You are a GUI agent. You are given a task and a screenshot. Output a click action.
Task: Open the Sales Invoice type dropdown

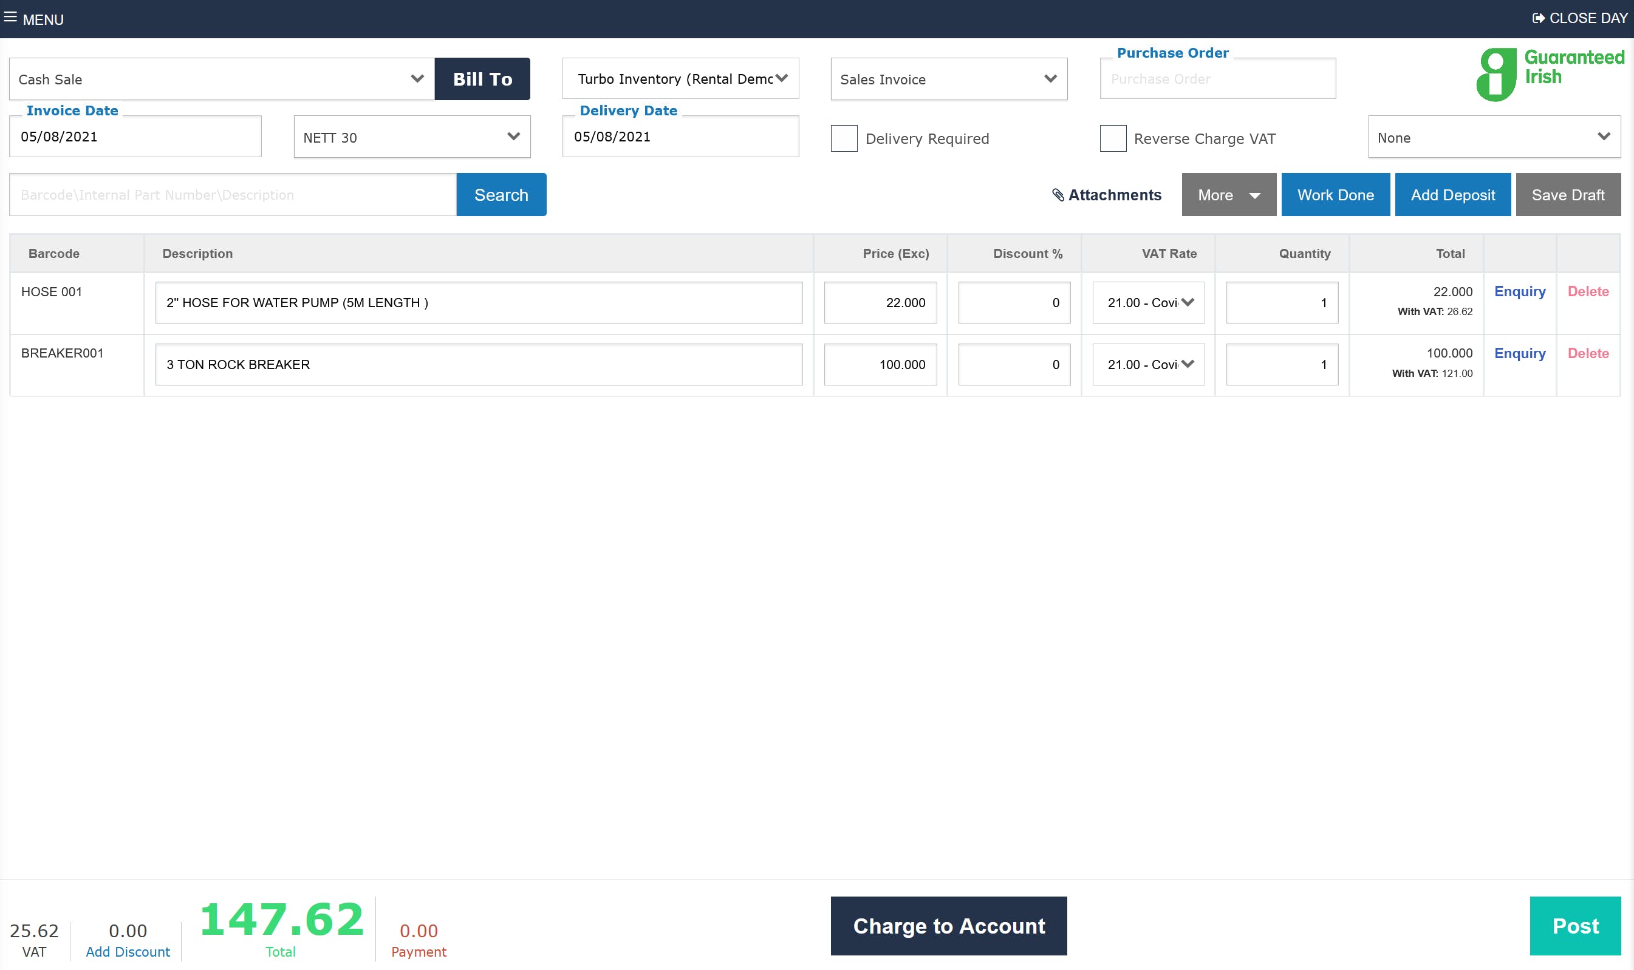pyautogui.click(x=948, y=79)
